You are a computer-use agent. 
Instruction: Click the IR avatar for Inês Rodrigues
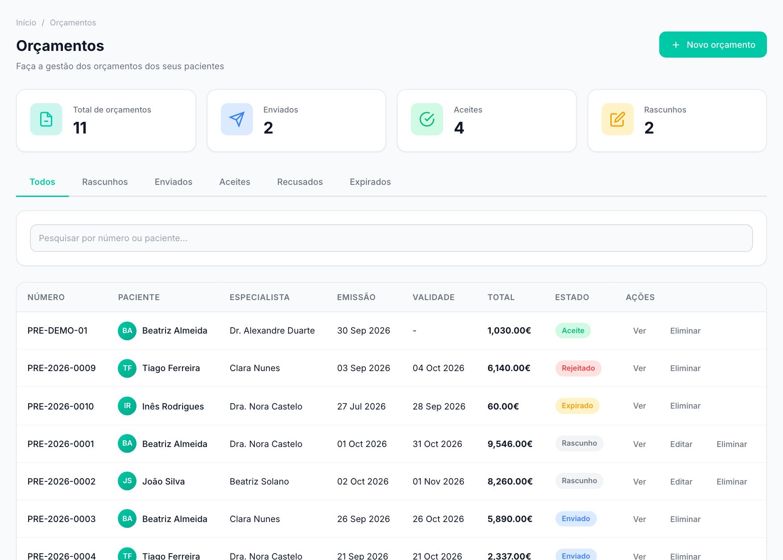(x=127, y=406)
